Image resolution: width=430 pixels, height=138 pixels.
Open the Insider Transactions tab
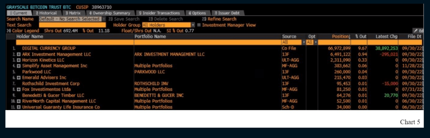tap(159, 13)
